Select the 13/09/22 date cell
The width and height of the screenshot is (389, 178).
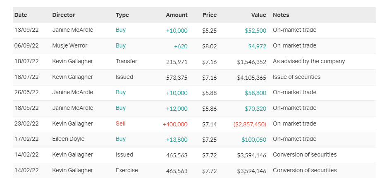click(26, 30)
